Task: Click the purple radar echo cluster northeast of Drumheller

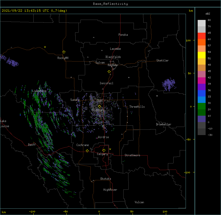Action: click(x=169, y=84)
